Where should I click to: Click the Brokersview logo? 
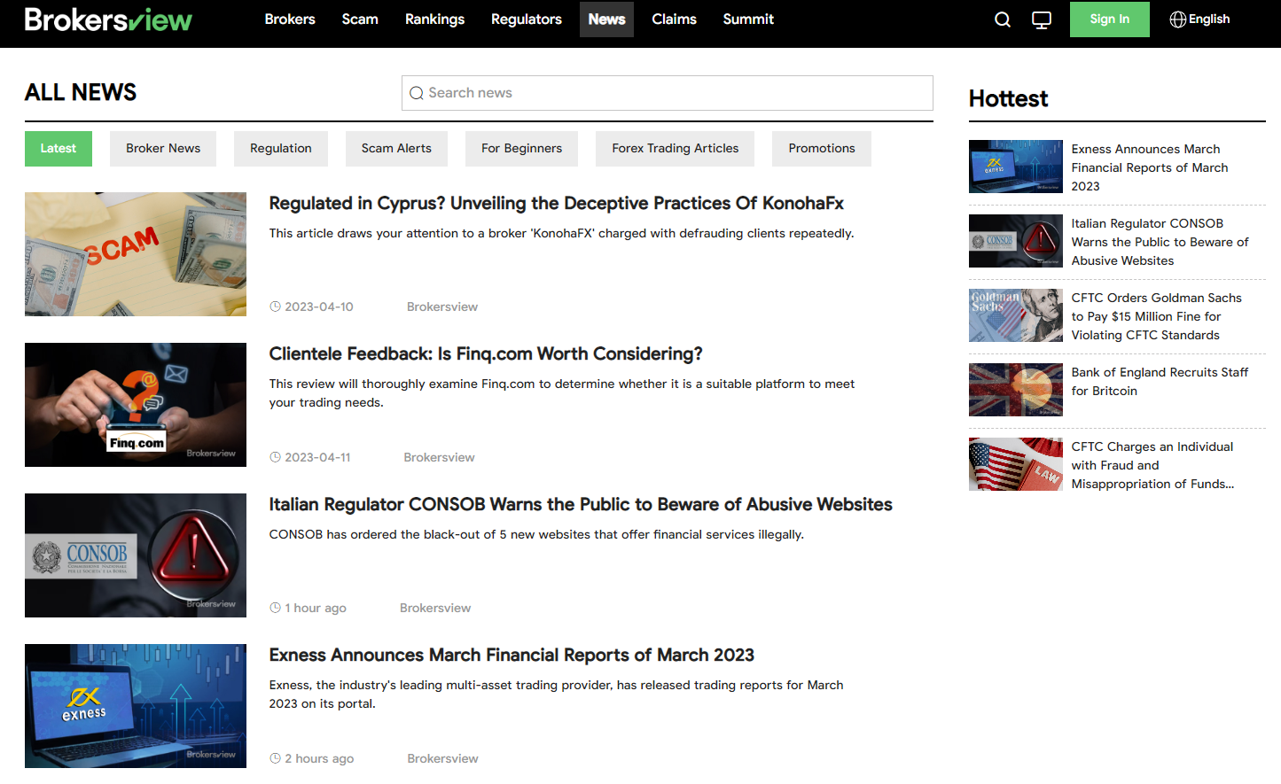point(108,19)
